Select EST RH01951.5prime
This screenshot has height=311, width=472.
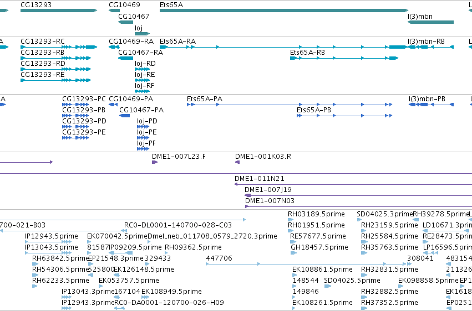291,231
